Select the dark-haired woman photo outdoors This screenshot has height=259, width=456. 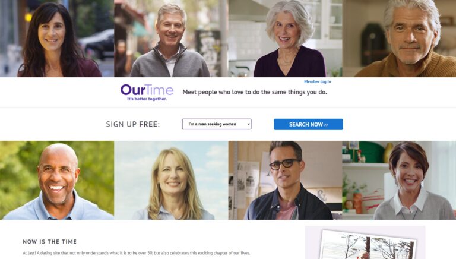[57, 39]
